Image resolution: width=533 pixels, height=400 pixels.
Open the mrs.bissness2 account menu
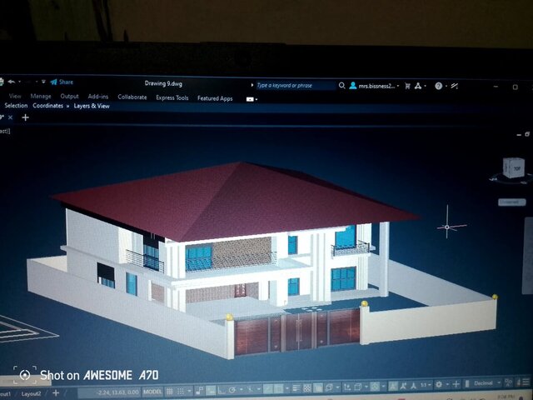pos(375,86)
